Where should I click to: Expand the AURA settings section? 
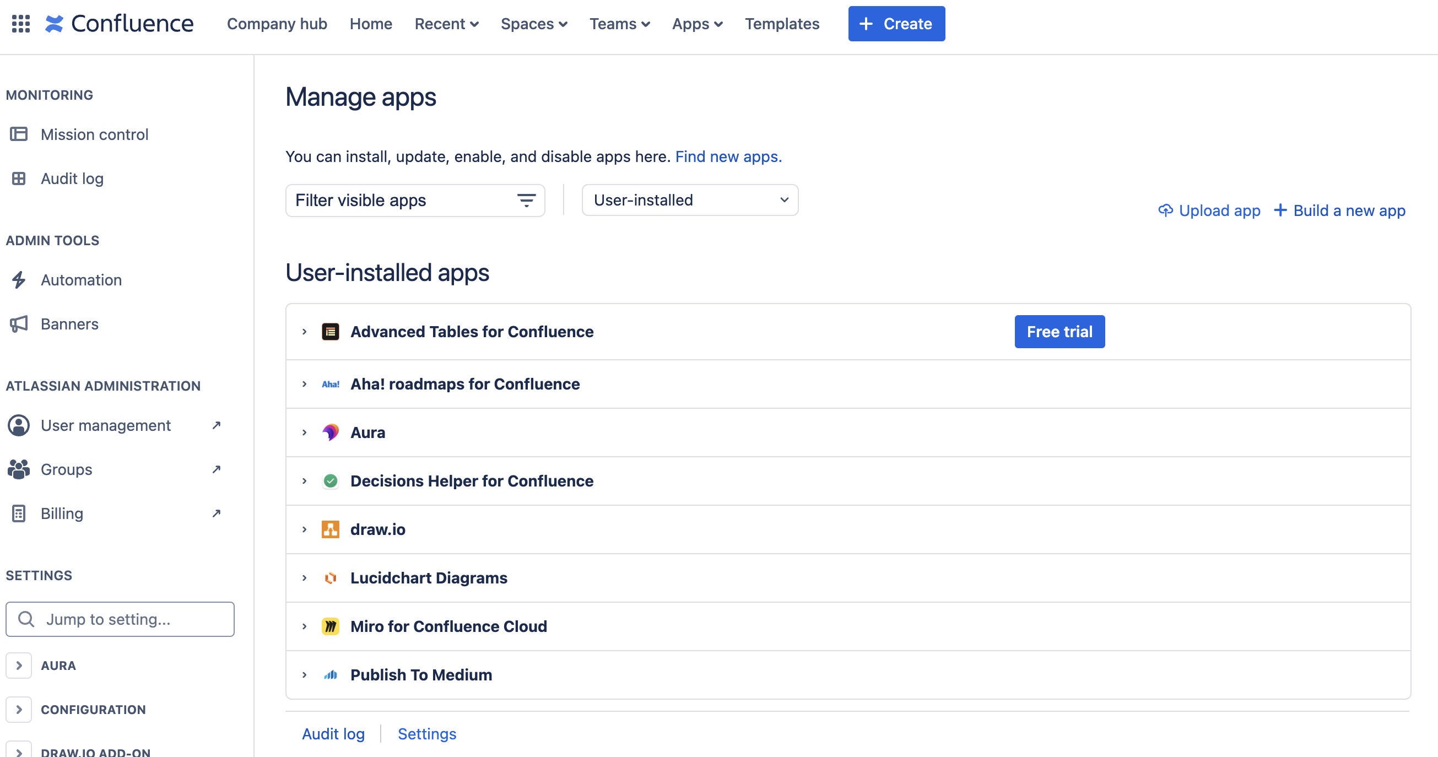point(19,666)
